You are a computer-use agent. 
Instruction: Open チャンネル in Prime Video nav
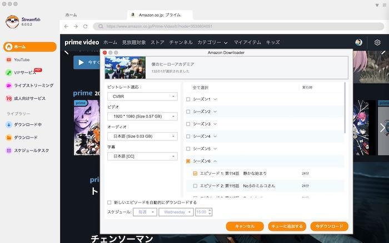(181, 42)
